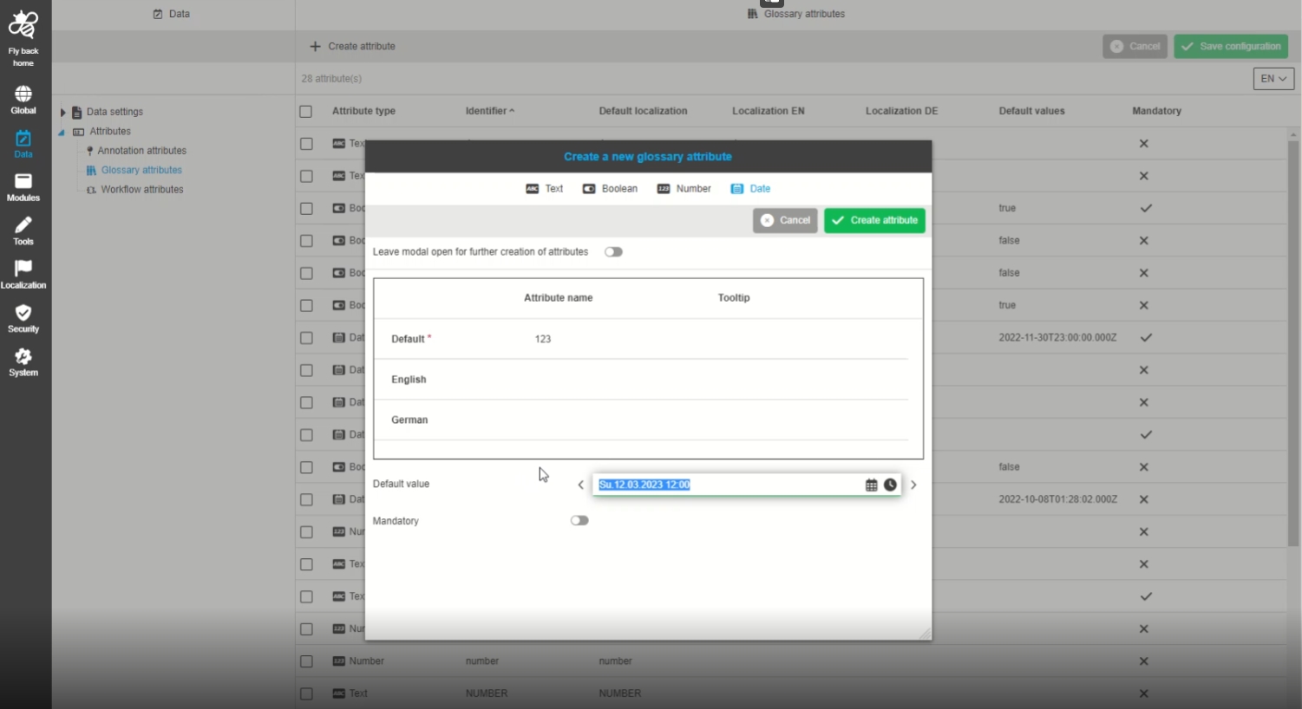1302x709 pixels.
Task: Toggle 'Leave modal open for further creation'
Action: (613, 252)
